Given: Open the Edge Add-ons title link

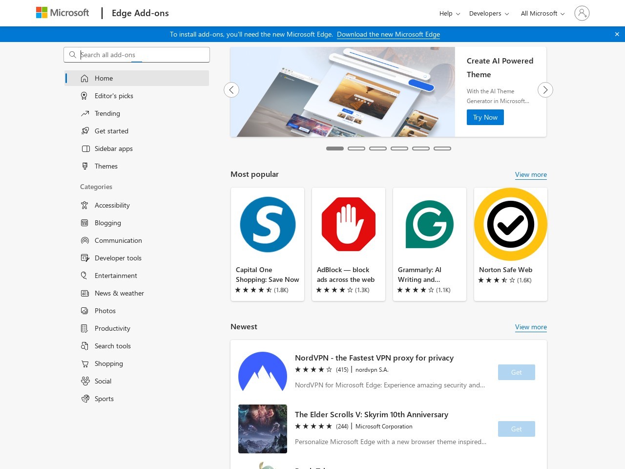Looking at the screenshot, I should point(140,13).
